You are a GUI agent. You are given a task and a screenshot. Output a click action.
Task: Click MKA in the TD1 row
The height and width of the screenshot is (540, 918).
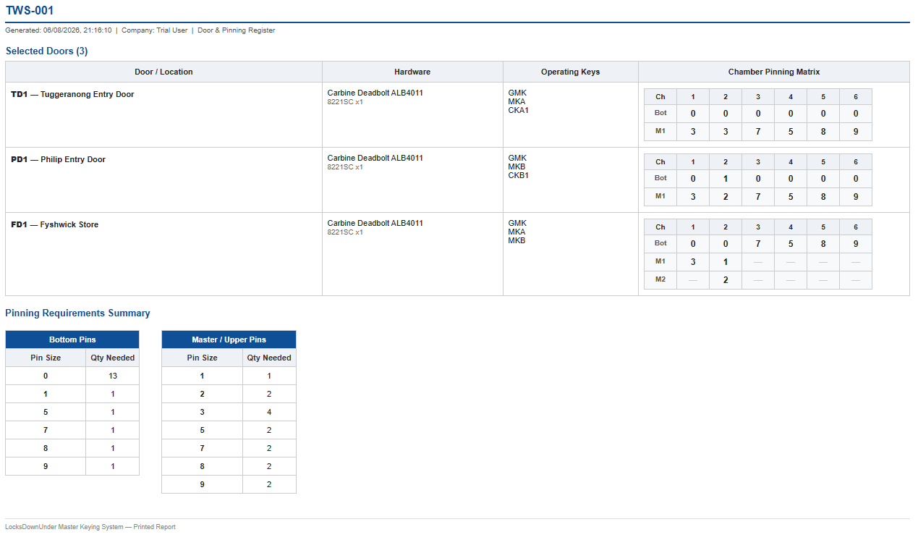(x=517, y=101)
